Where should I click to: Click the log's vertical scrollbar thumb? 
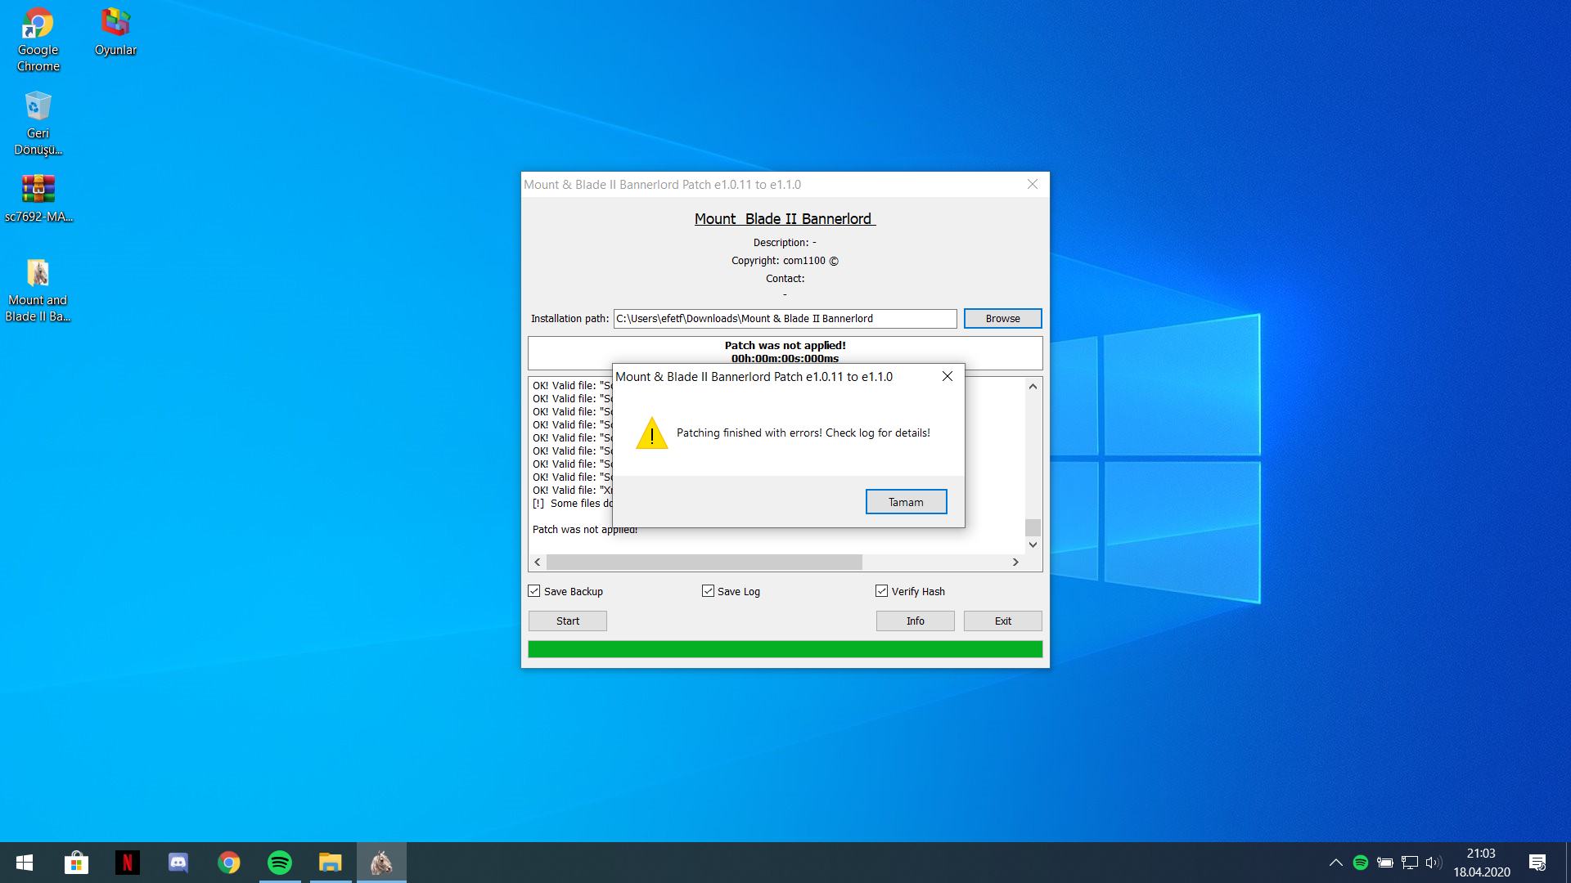click(1033, 527)
